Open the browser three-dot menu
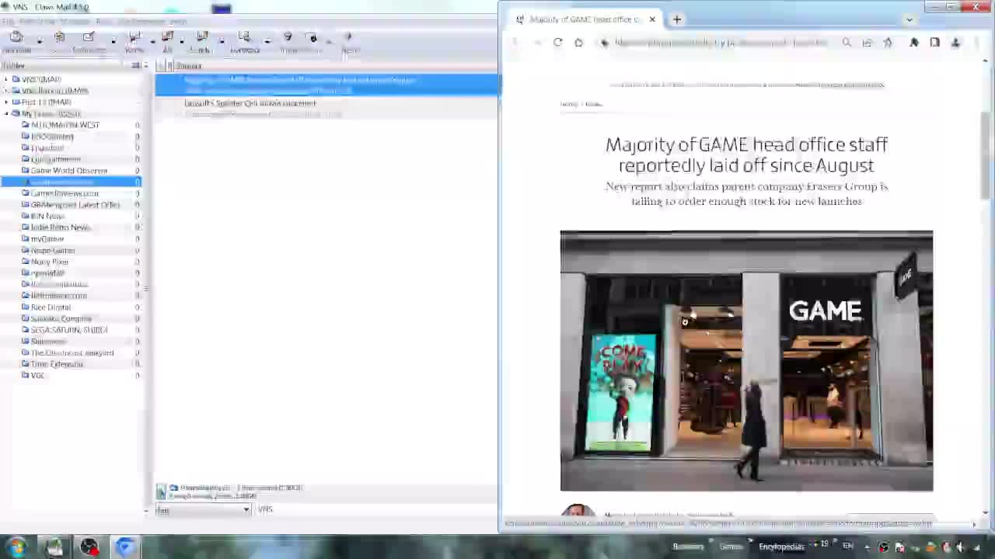Viewport: 995px width, 559px height. coord(976,43)
